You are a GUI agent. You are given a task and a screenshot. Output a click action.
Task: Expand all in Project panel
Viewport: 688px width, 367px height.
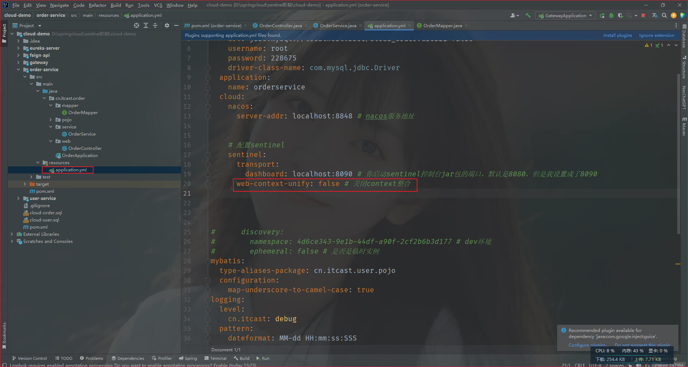click(x=146, y=25)
